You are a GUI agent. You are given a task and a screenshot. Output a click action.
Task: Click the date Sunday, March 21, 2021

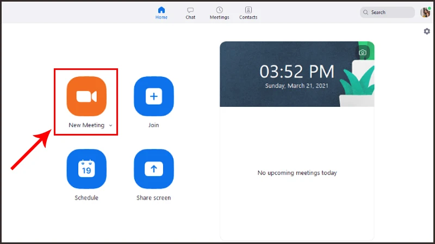click(x=297, y=86)
